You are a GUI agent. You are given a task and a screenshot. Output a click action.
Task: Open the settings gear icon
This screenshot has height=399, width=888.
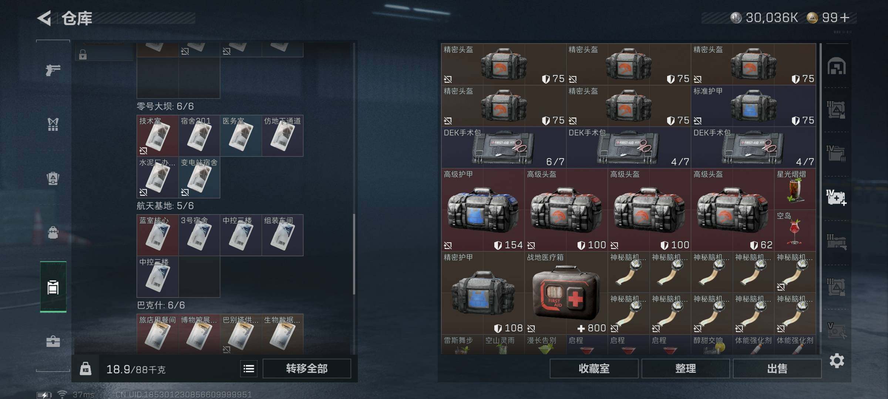tap(837, 361)
